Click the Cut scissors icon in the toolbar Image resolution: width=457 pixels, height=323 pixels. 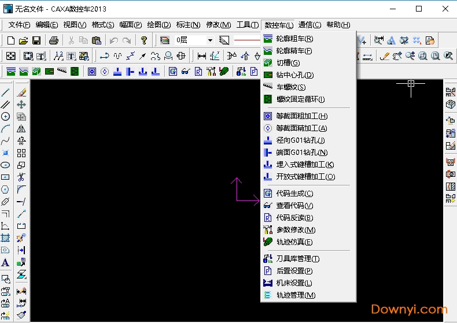(71, 40)
